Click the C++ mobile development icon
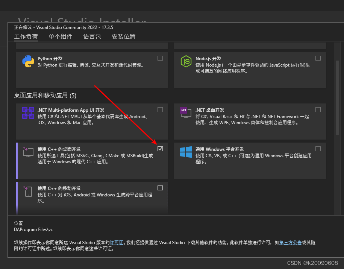The width and height of the screenshot is (344, 269). [28, 191]
